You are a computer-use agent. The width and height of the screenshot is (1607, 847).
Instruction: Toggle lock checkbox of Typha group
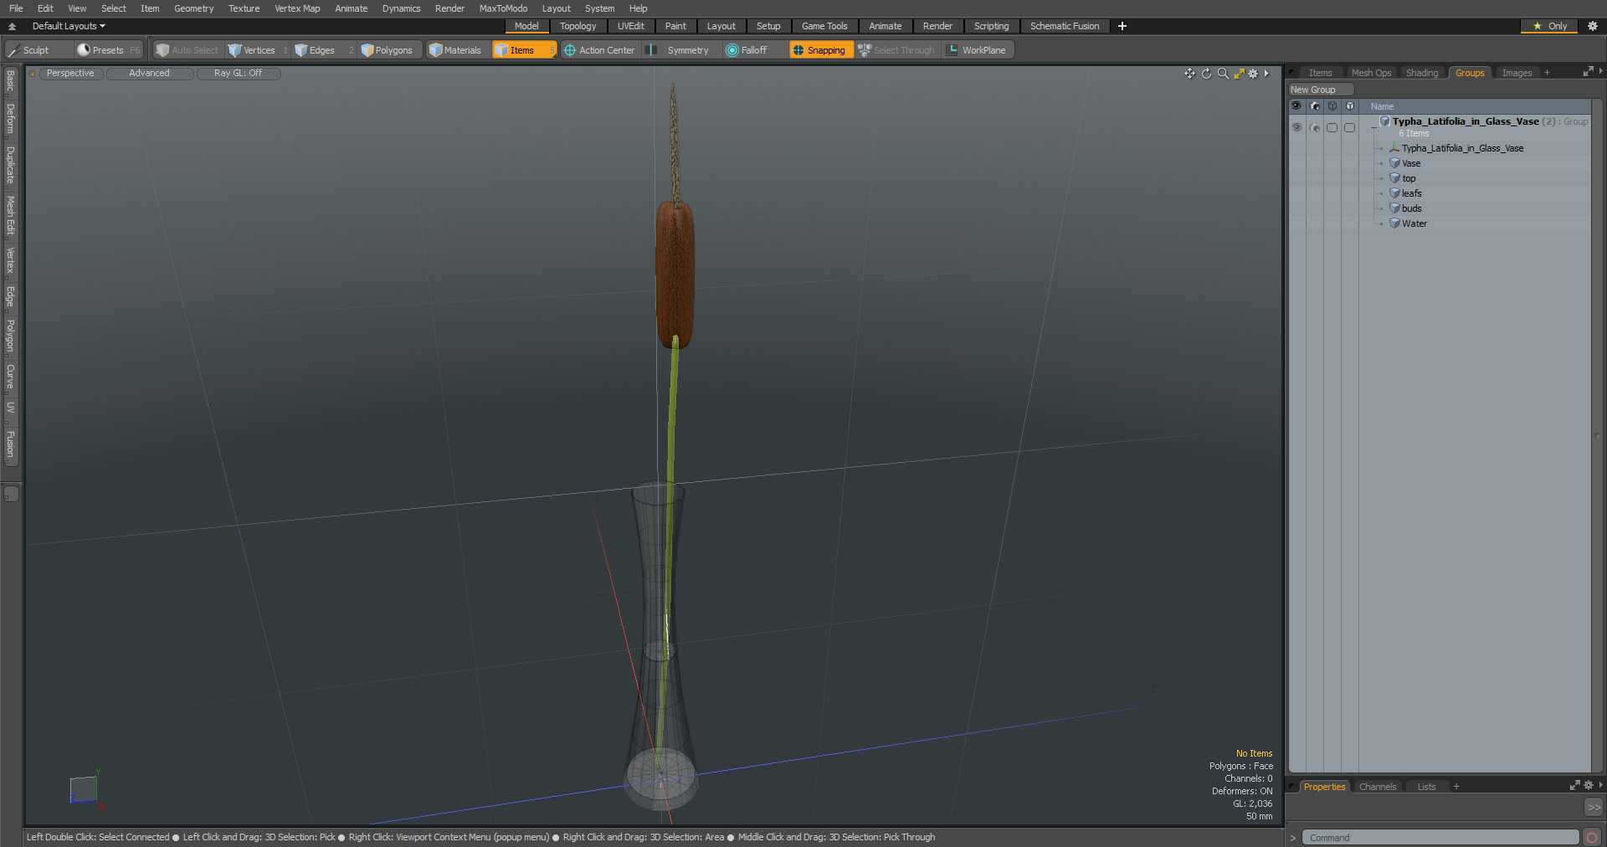(x=1332, y=127)
